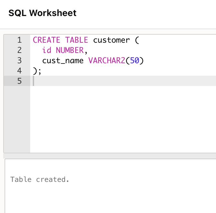This screenshot has width=216, height=213.
Task: Select line number 1 in the gutter
Action: (19, 40)
